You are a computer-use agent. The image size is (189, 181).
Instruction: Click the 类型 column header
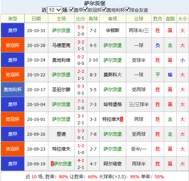pos(13,19)
